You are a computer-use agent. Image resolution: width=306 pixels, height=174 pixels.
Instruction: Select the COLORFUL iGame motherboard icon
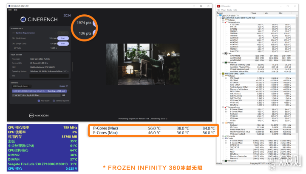click(223, 18)
